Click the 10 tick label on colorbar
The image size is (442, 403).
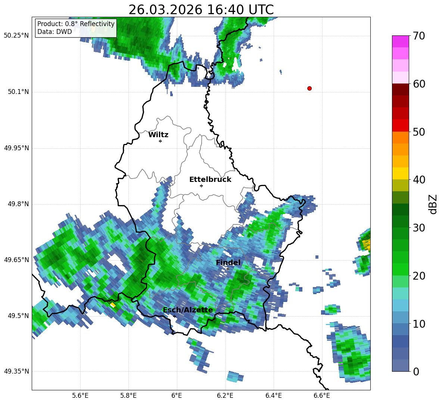(419, 324)
